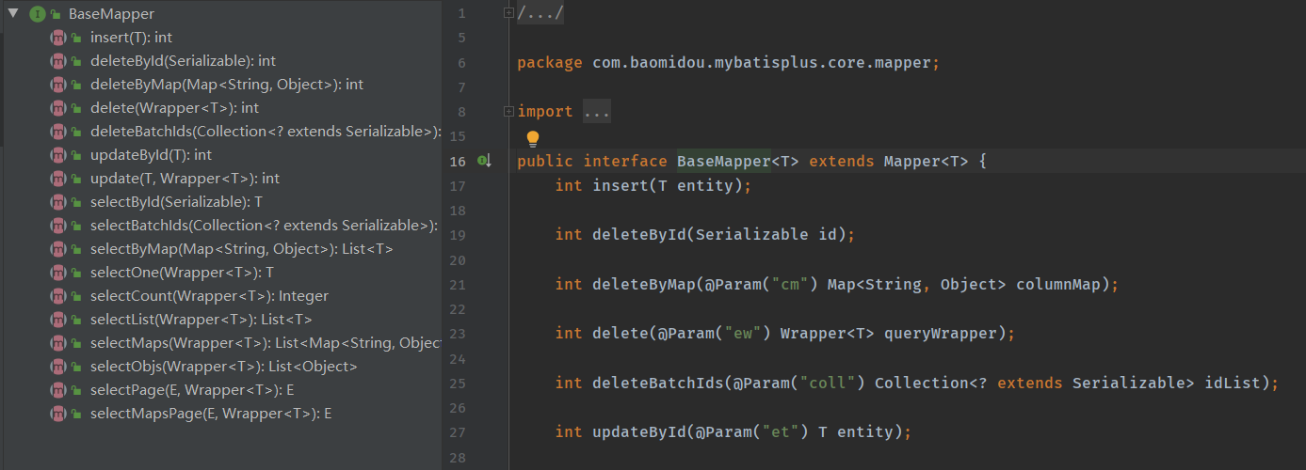Click the method icon beside selectMapsPage
The height and width of the screenshot is (470, 1306).
coord(57,414)
